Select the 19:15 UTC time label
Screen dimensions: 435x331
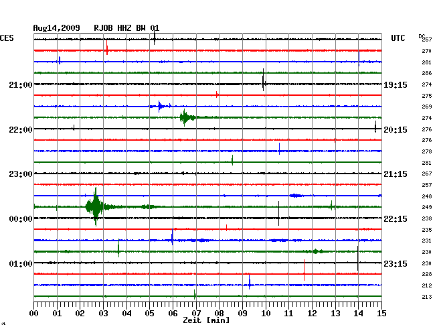[x=396, y=84]
